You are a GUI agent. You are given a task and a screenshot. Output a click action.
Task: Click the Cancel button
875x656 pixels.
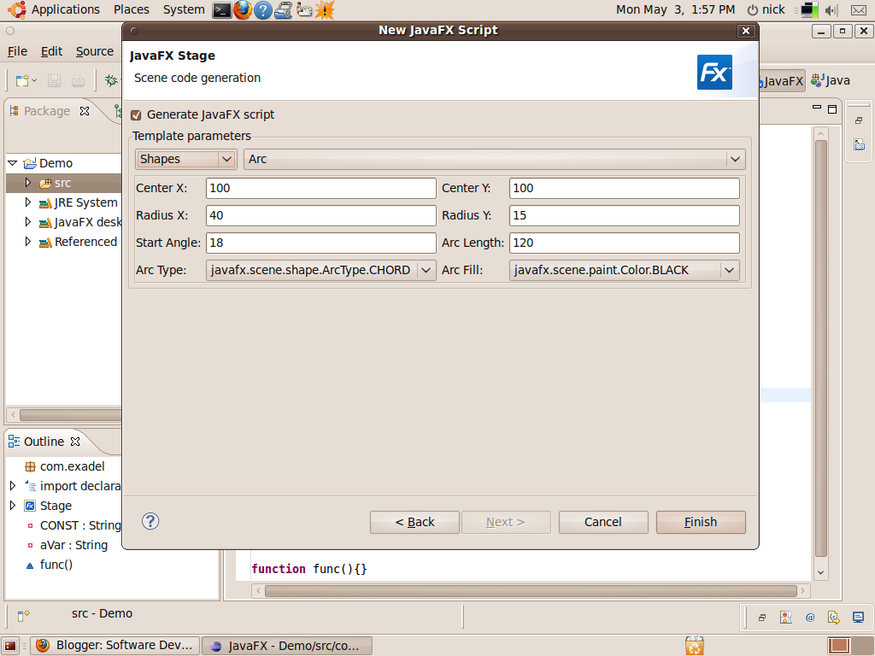pos(603,522)
